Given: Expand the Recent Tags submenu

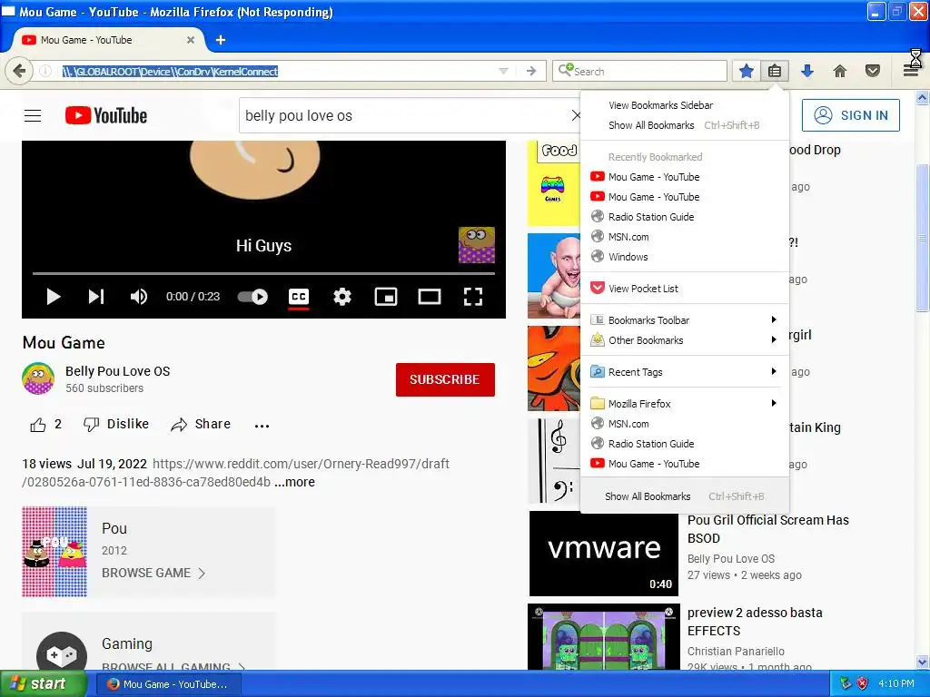Looking at the screenshot, I should (x=684, y=372).
